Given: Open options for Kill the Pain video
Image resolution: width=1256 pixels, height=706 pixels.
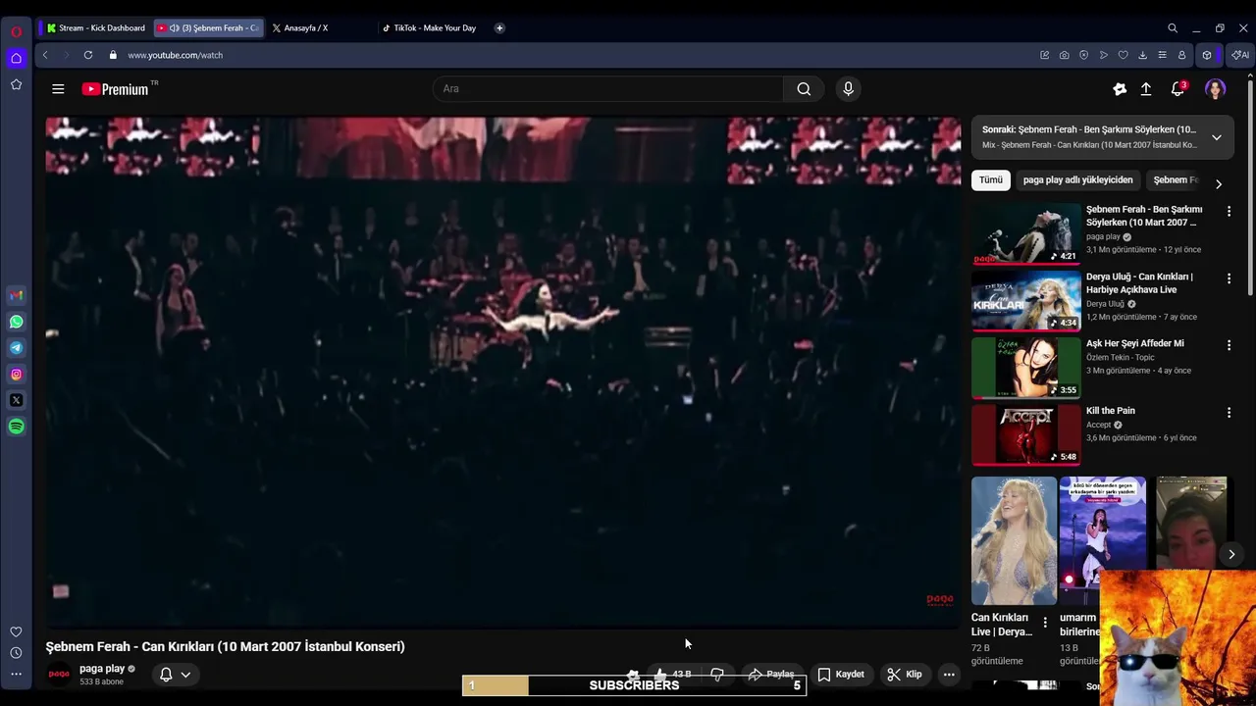Looking at the screenshot, I should (x=1229, y=412).
